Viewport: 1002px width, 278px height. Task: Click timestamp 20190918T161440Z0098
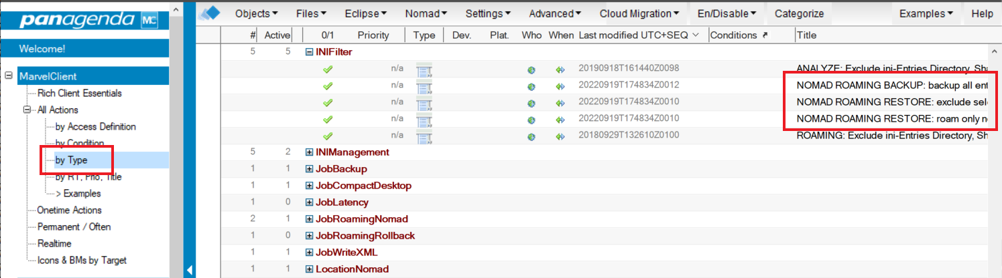point(629,69)
